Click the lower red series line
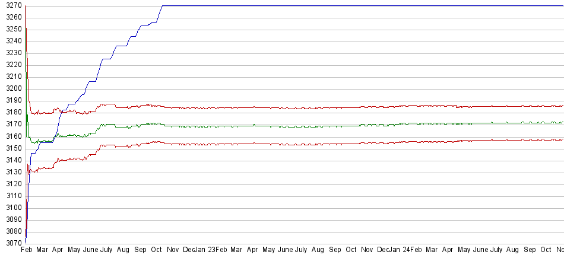This screenshot has height=258, width=564. pyautogui.click(x=297, y=144)
